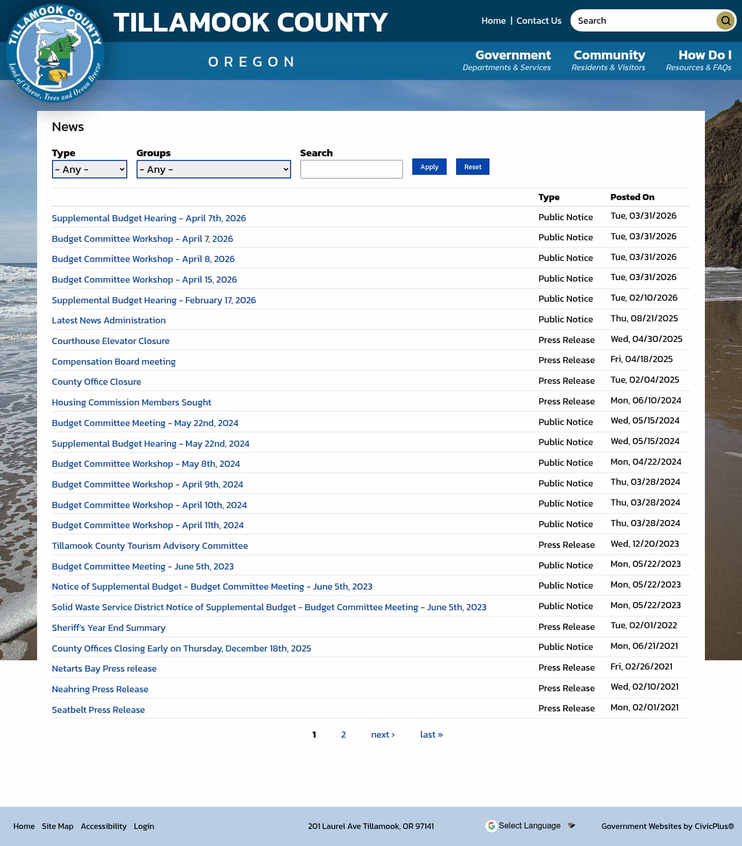The height and width of the screenshot is (846, 742).
Task: Click the Reset filter button
Action: tap(473, 167)
